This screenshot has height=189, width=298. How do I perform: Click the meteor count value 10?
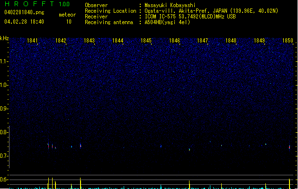pos(69,22)
